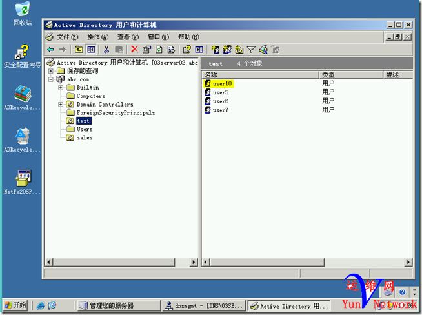The width and height of the screenshot is (422, 315).
Task: Select the Builtin folder in tree
Action: (88, 88)
